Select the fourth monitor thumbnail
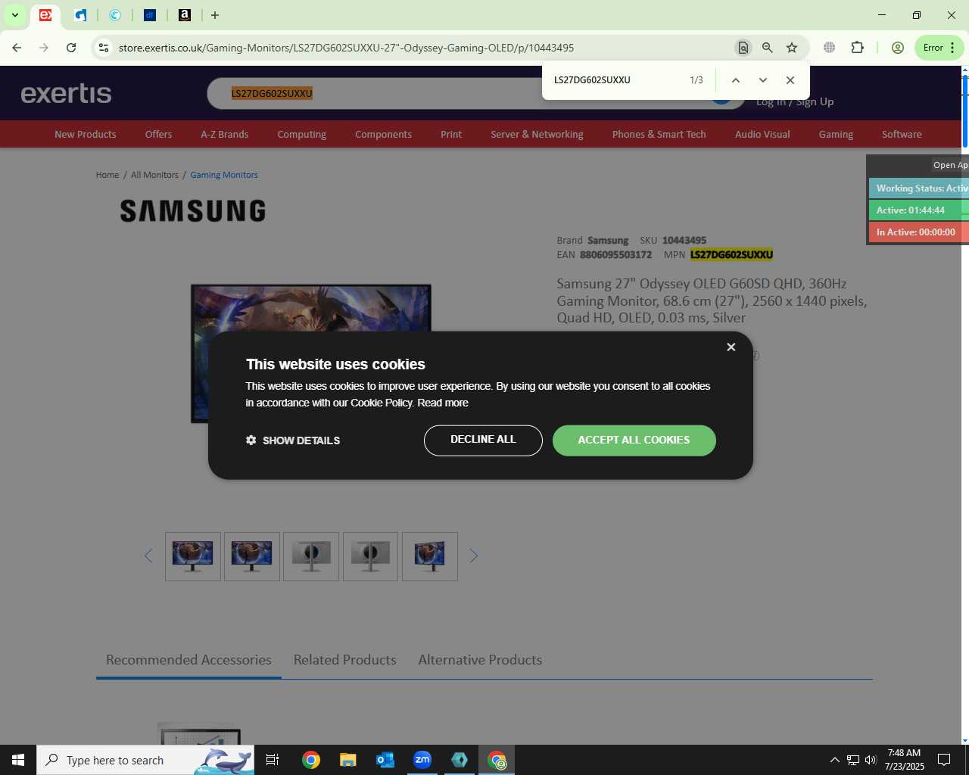Viewport: 969px width, 775px height. click(370, 556)
